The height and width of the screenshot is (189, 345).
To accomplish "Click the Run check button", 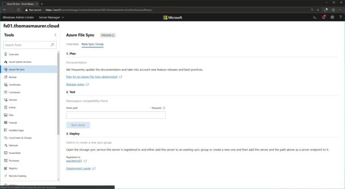I will tap(78, 125).
